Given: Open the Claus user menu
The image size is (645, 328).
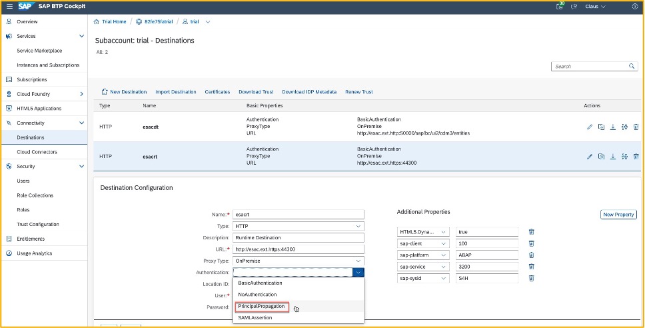Looking at the screenshot, I should click(x=595, y=7).
